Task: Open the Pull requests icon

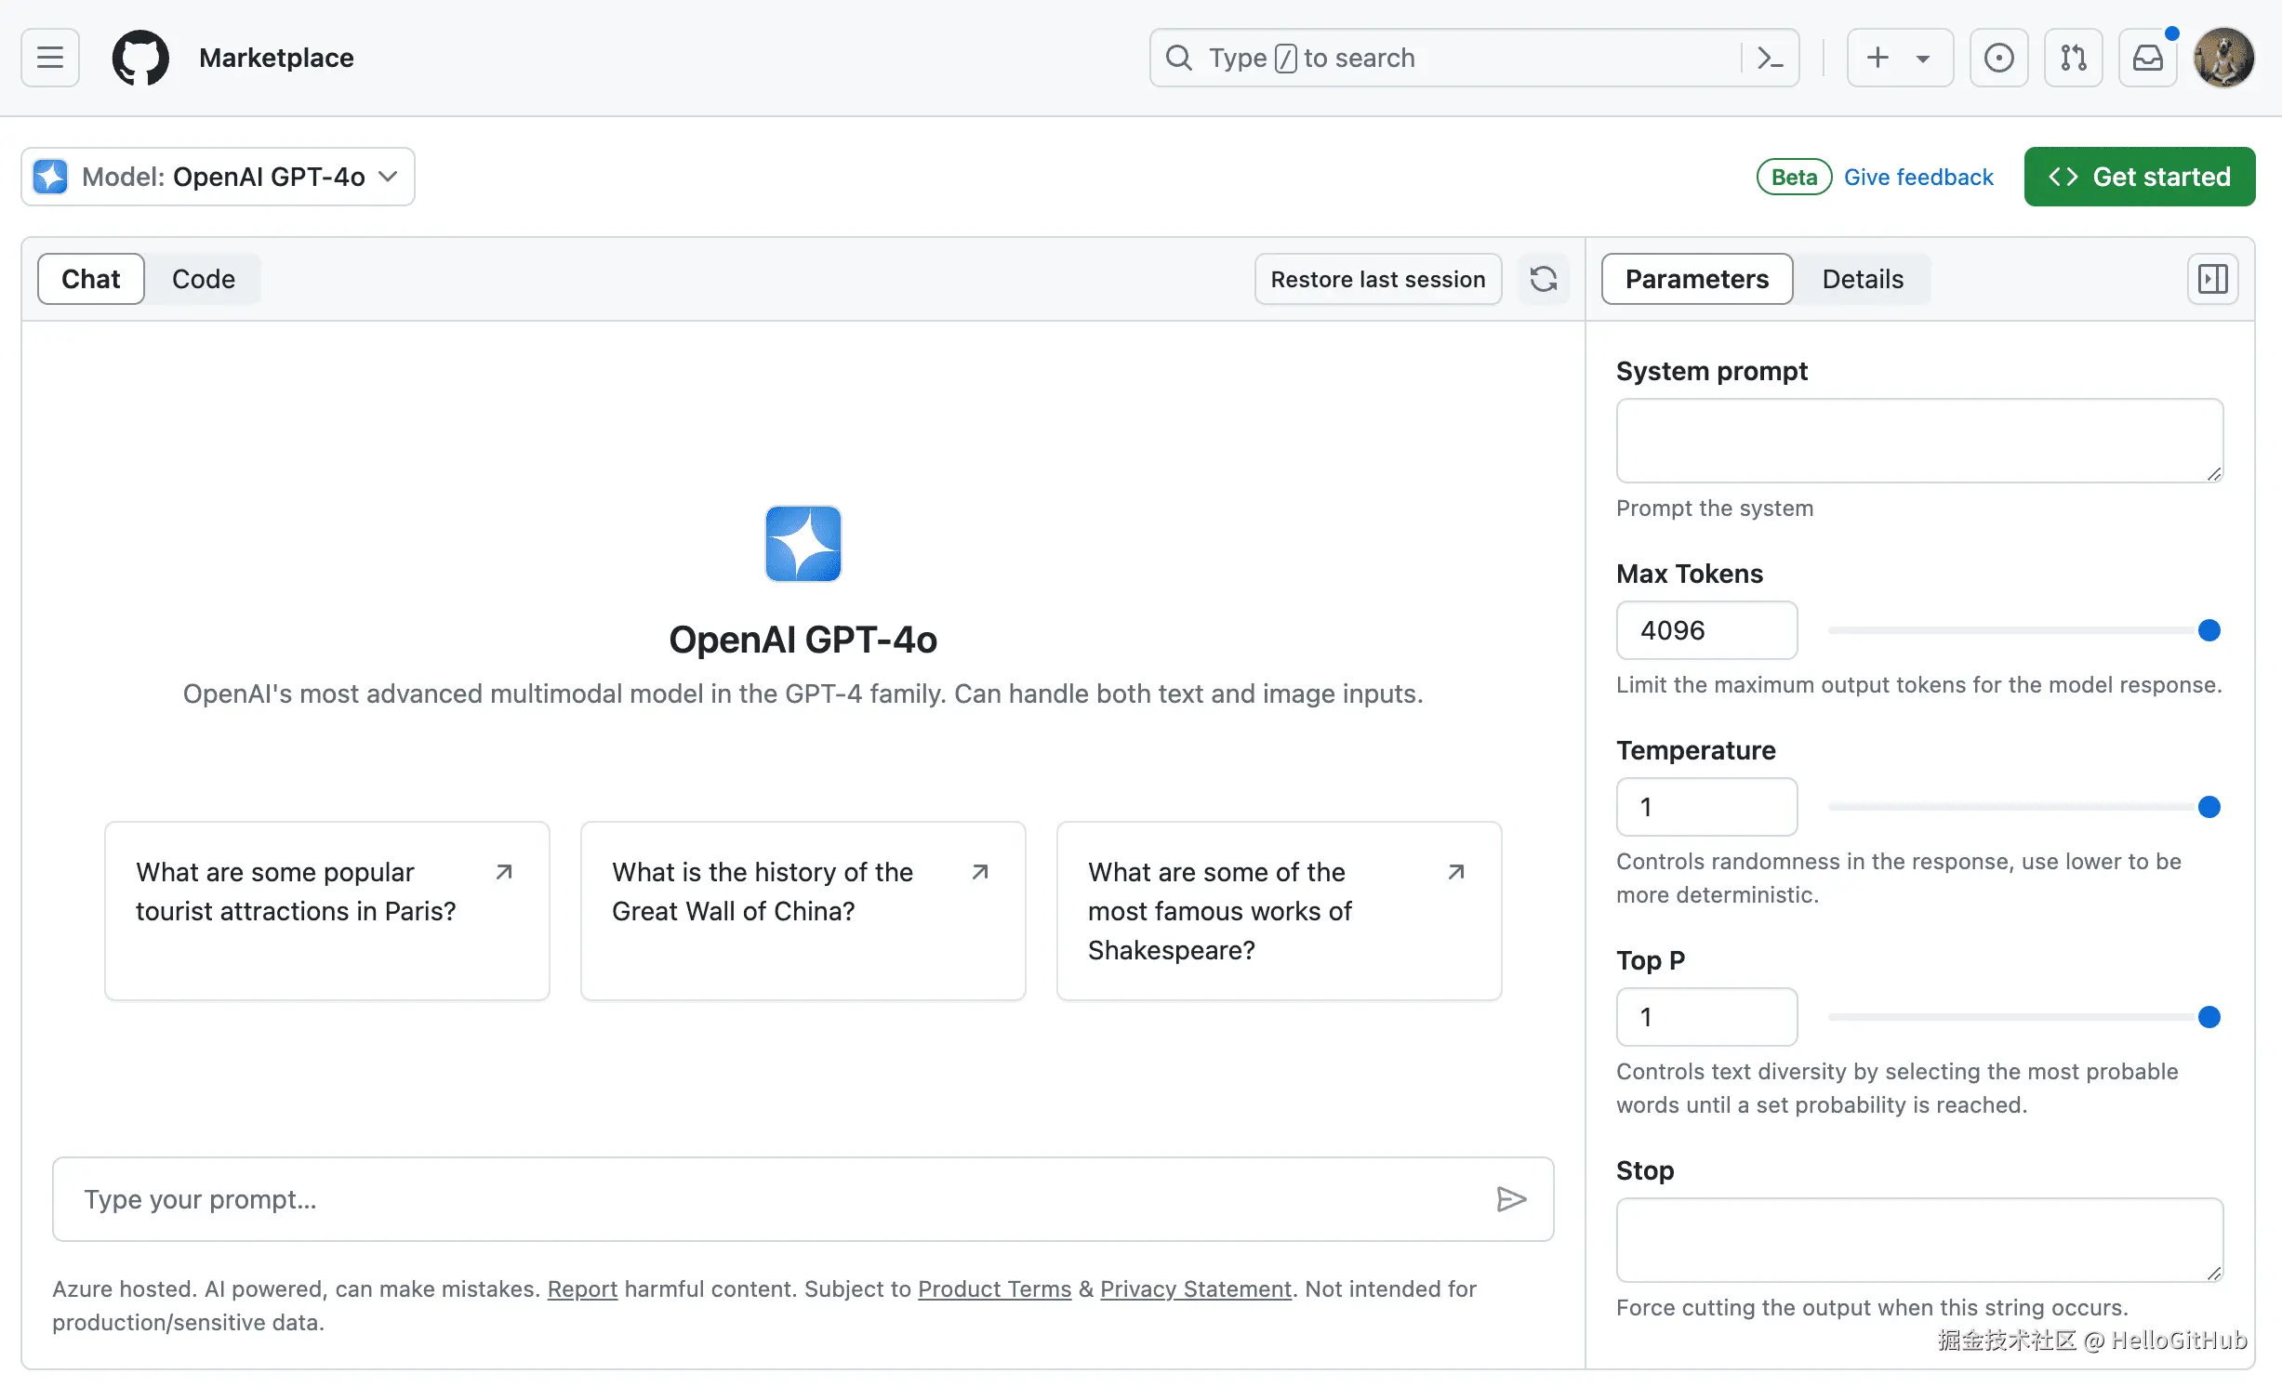Action: [x=2073, y=58]
